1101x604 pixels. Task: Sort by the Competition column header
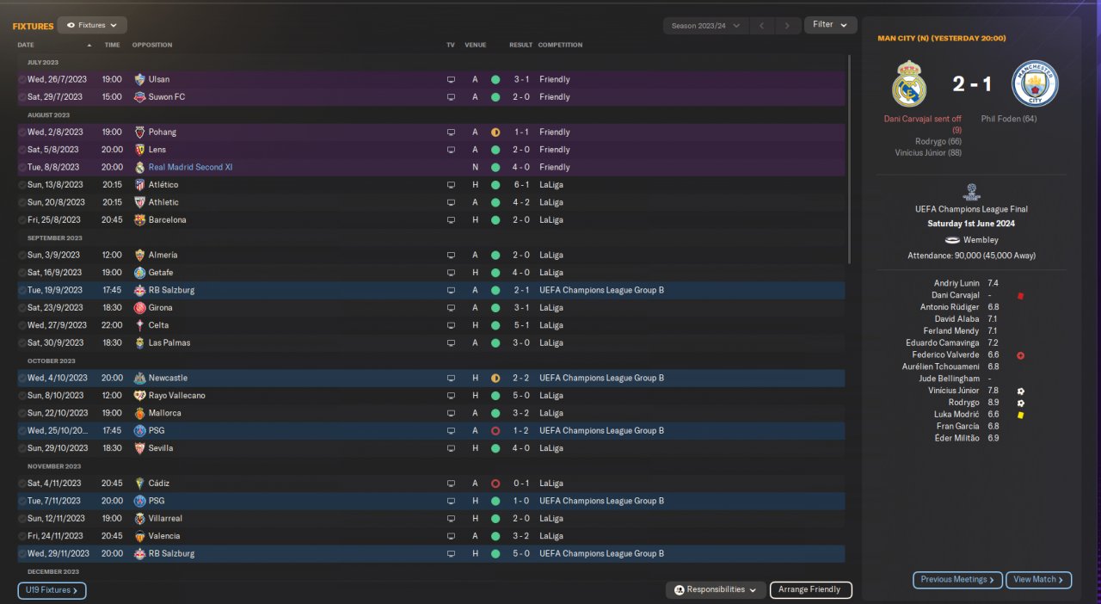click(561, 45)
